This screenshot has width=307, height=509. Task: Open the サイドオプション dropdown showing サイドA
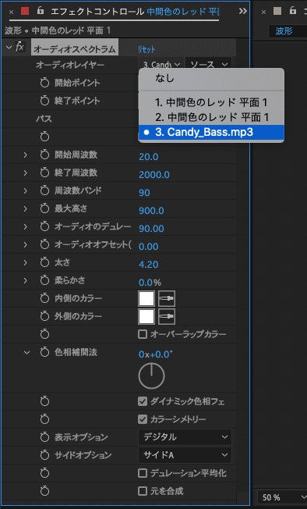click(185, 455)
